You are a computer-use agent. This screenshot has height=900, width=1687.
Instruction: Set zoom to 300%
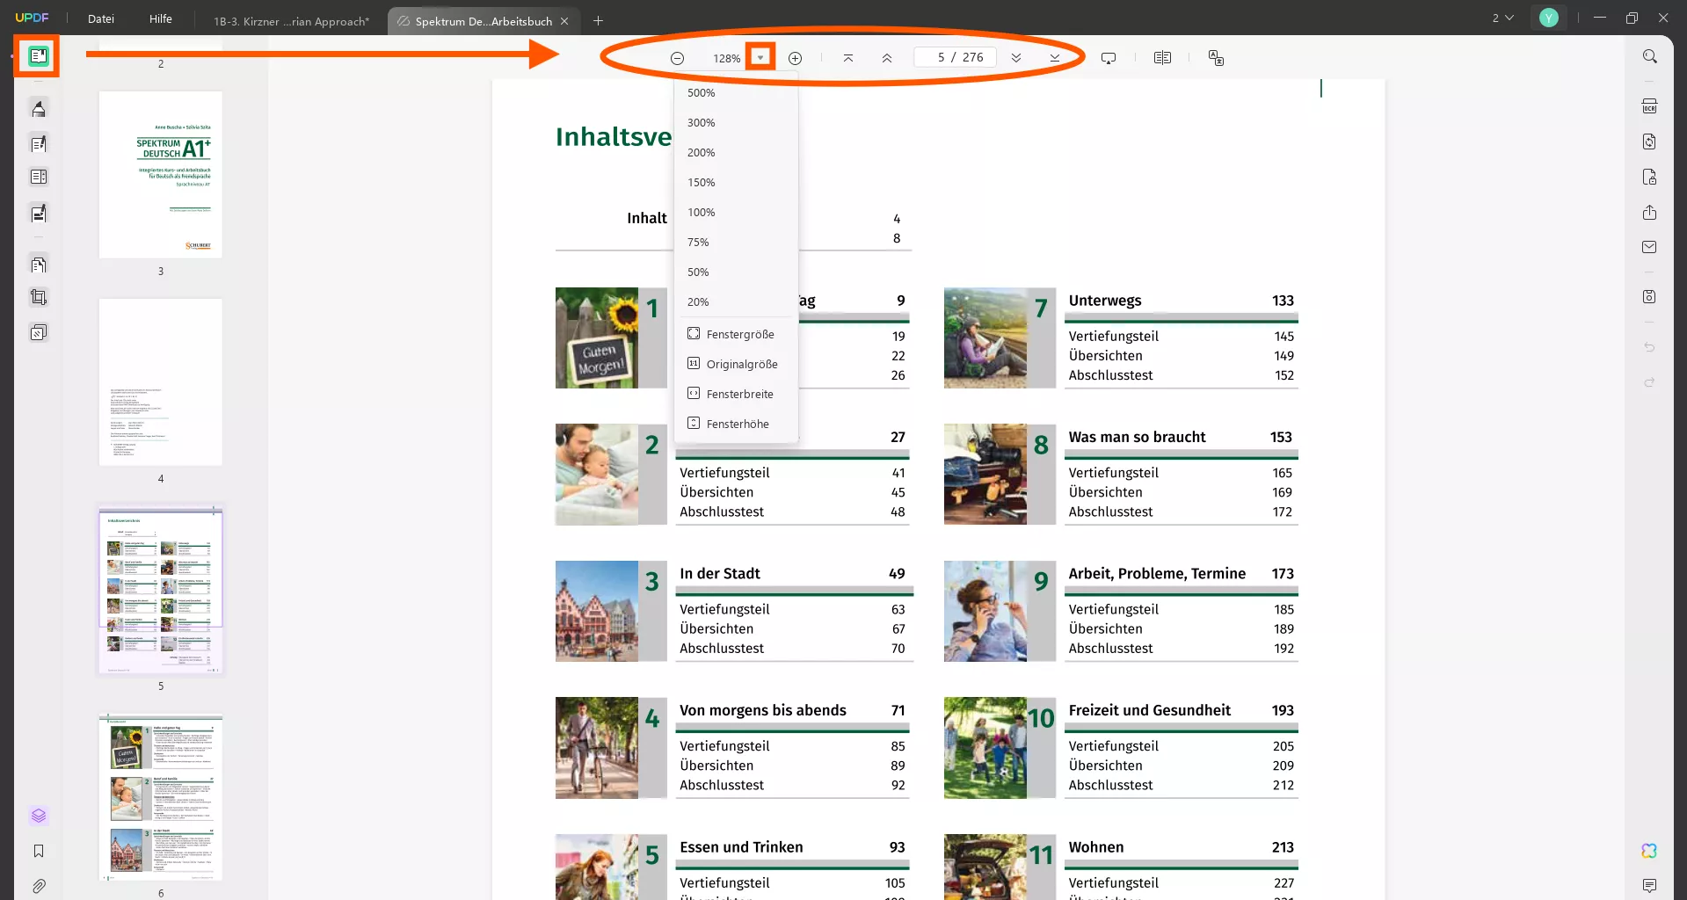737,122
